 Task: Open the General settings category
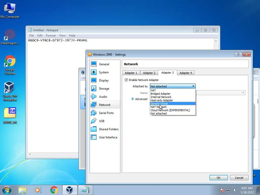pyautogui.click(x=105, y=64)
